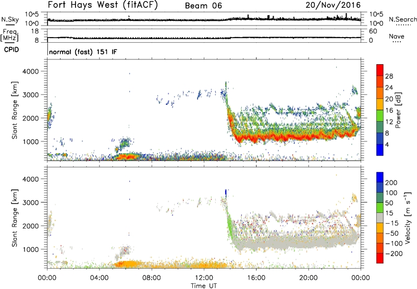This screenshot has width=417, height=289.
Task: Select the '04:00' time tick label
Action: coord(99,278)
